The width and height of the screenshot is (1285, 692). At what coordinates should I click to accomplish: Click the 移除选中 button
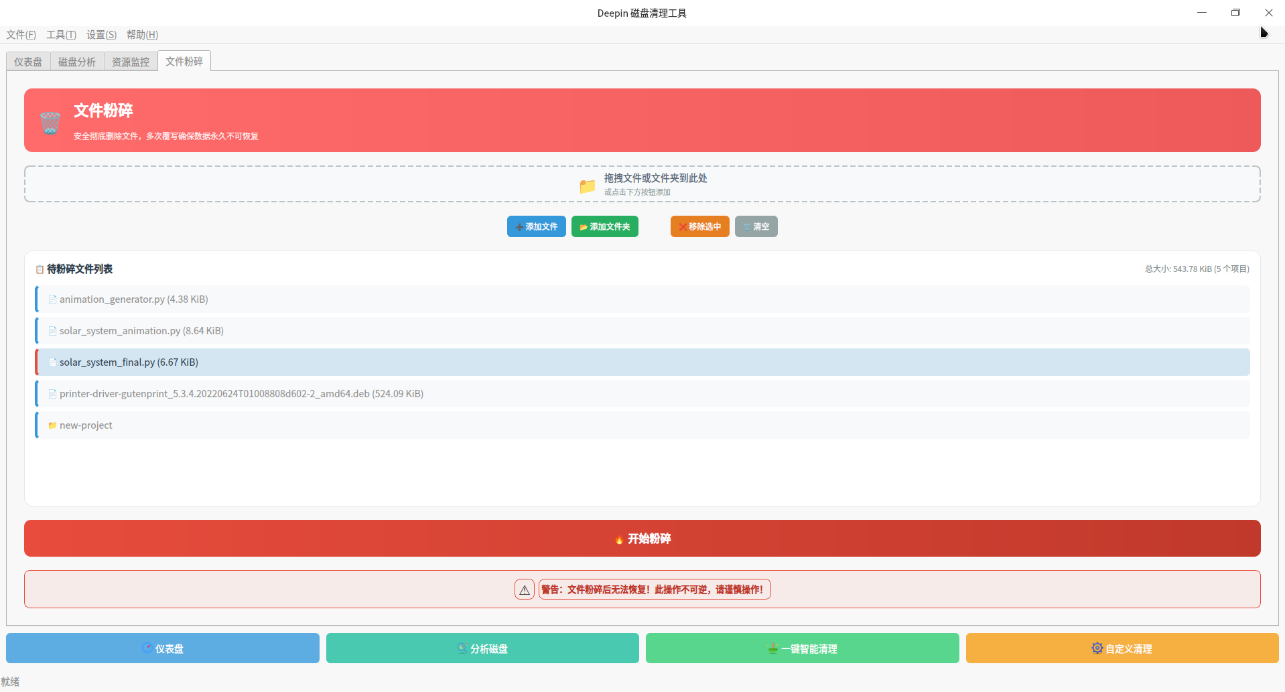tap(700, 226)
